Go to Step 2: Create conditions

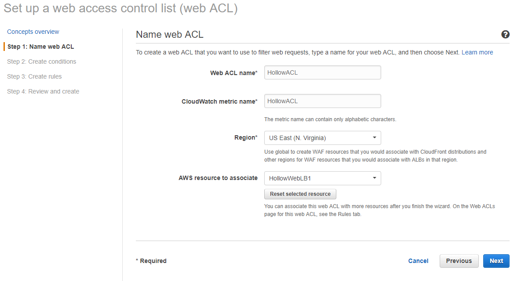pyautogui.click(x=41, y=62)
